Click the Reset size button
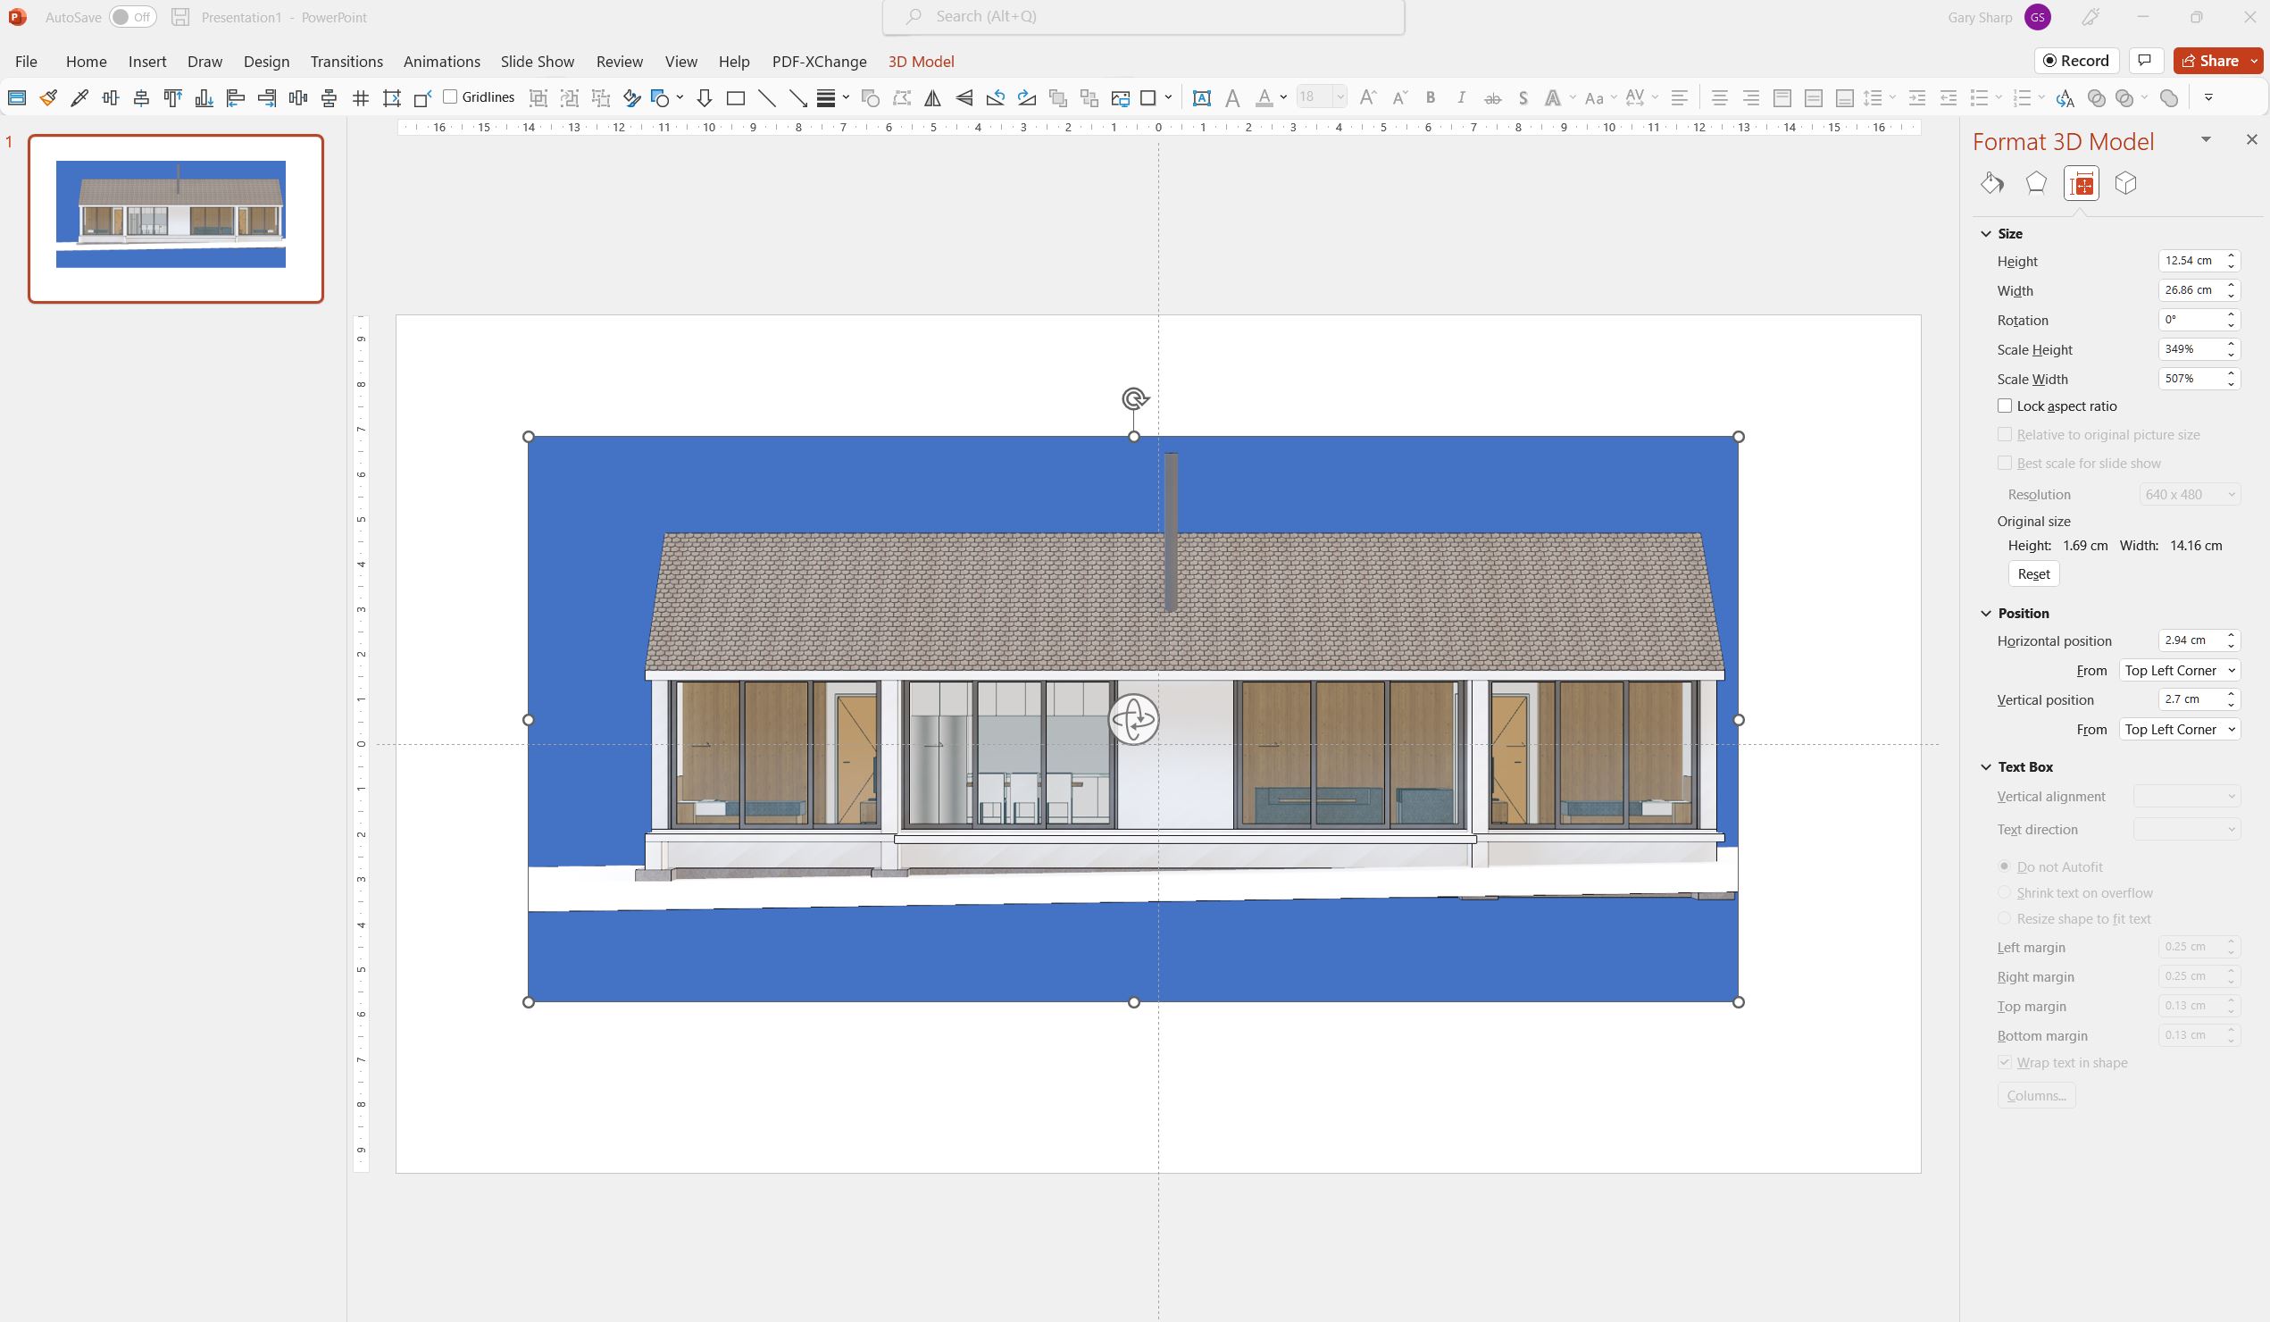Viewport: 2270px width, 1322px height. click(x=2033, y=574)
